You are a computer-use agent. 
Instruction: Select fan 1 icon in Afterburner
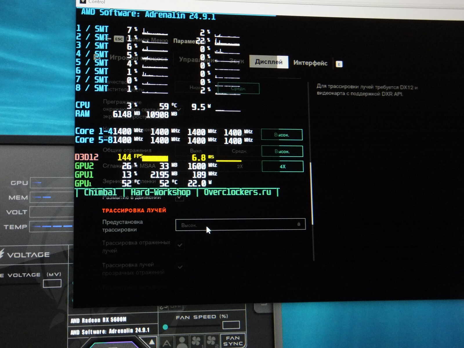[197, 341]
